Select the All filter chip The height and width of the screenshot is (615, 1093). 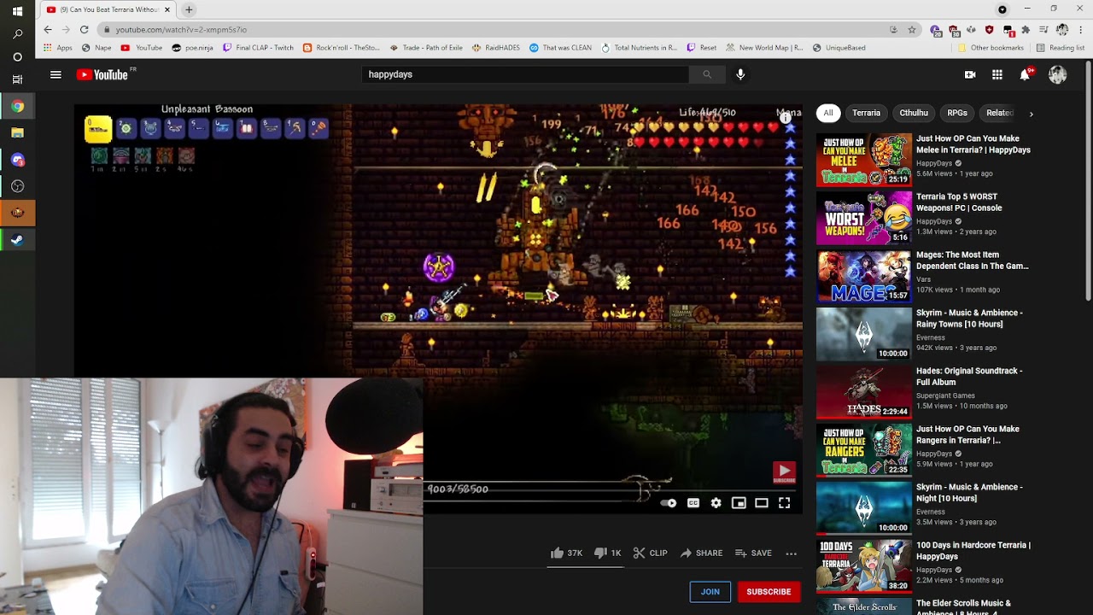(827, 113)
